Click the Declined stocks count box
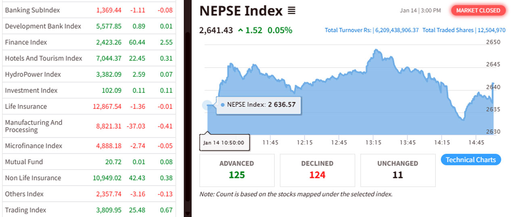 pyautogui.click(x=317, y=170)
